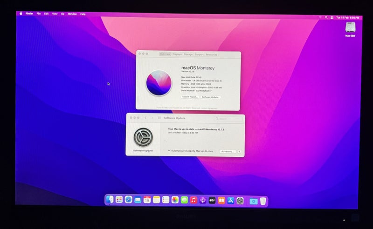
Task: Click the Serial Number value
Action: [204, 91]
